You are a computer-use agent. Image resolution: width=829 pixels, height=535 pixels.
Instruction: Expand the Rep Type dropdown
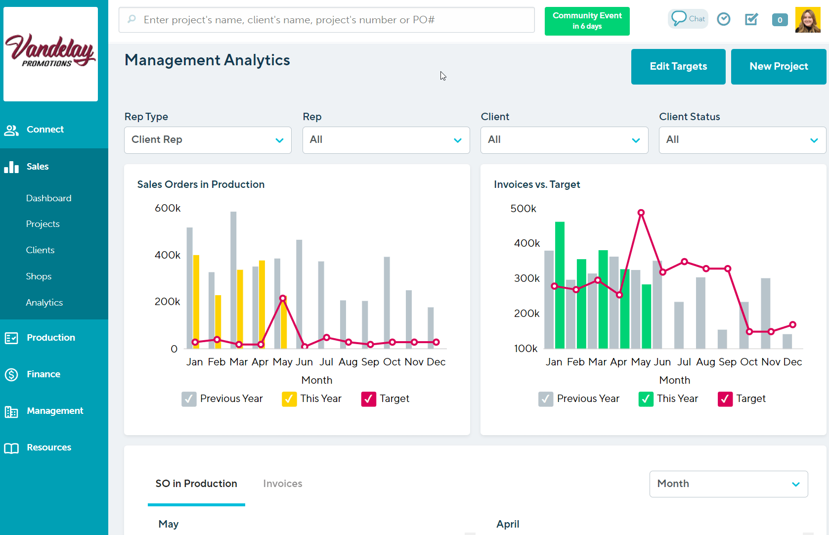tap(208, 140)
